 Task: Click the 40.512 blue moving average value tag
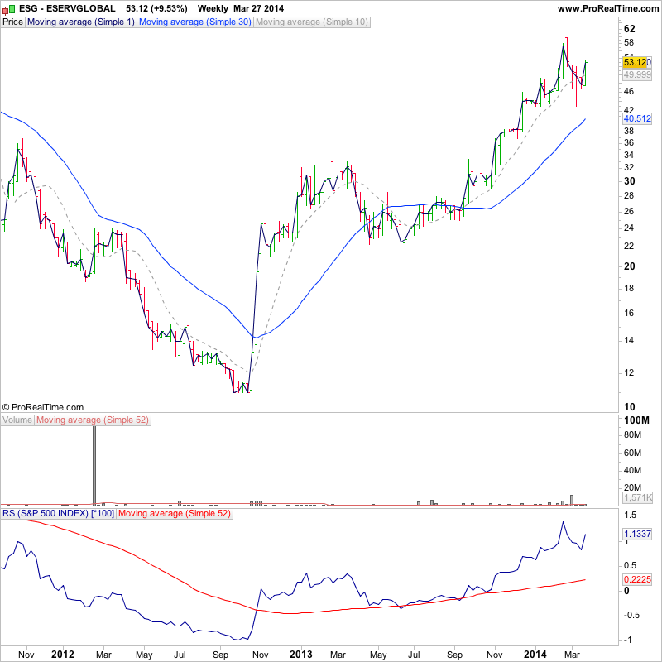637,118
